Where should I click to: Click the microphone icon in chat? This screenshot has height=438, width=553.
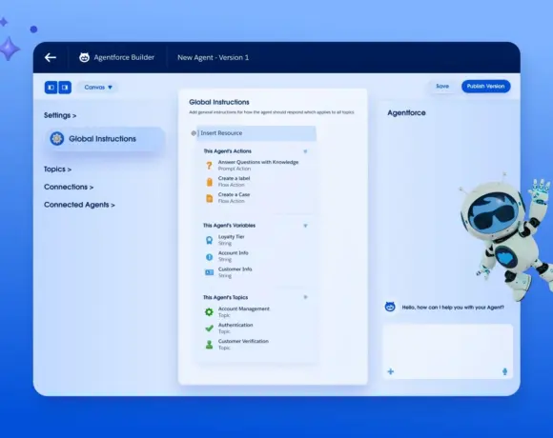[x=504, y=371]
